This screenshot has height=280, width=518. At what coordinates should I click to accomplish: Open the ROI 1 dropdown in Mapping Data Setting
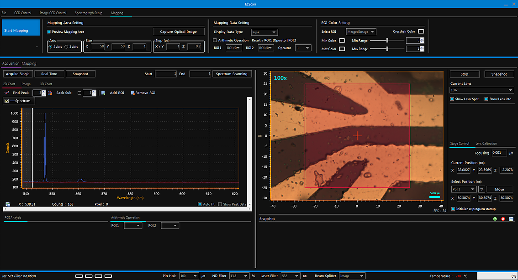coord(233,48)
